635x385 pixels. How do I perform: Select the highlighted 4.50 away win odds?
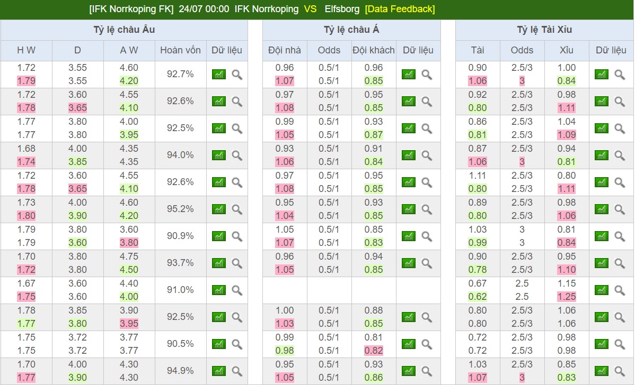tap(129, 270)
